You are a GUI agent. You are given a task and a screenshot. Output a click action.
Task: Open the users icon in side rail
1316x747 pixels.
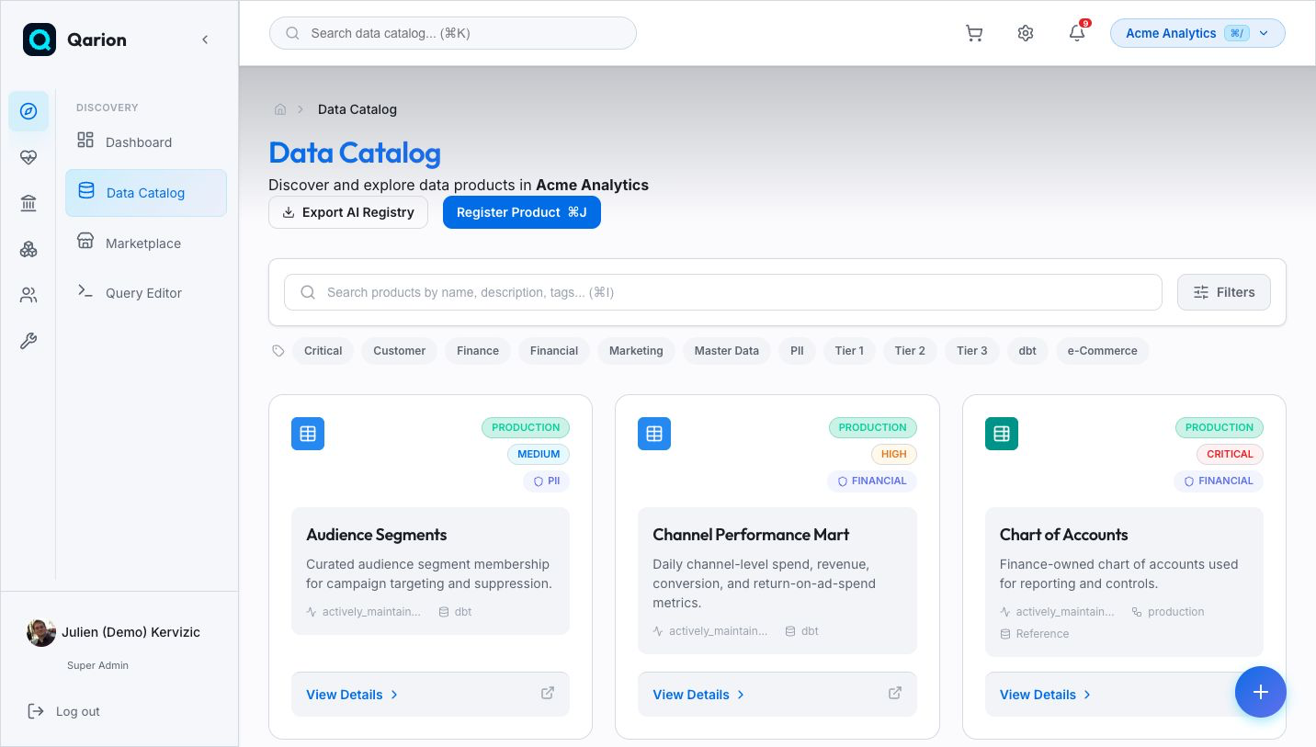pos(28,295)
